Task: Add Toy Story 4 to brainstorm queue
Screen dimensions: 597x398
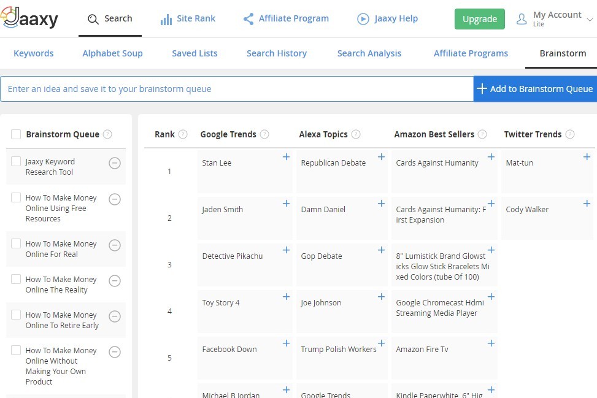Action: pos(286,297)
